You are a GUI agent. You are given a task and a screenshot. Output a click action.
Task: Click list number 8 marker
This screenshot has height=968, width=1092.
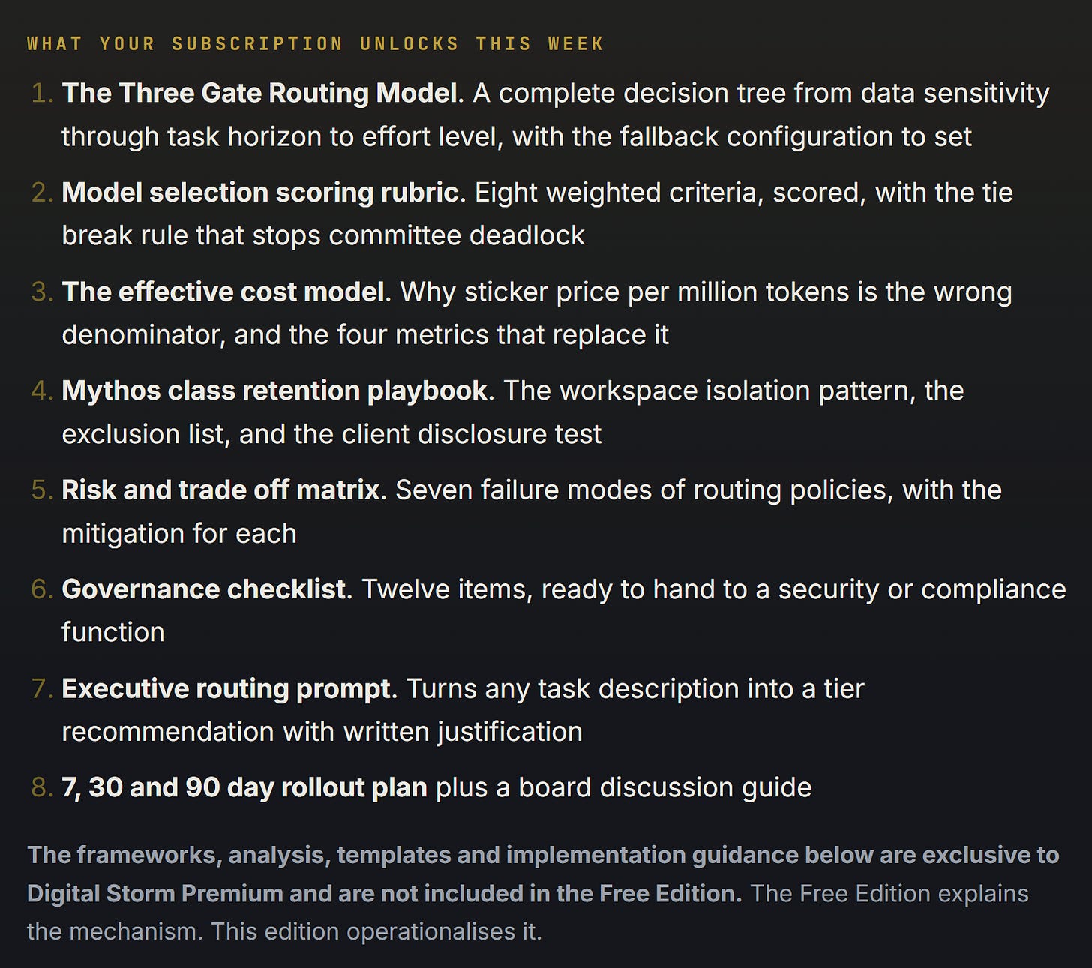[x=43, y=787]
